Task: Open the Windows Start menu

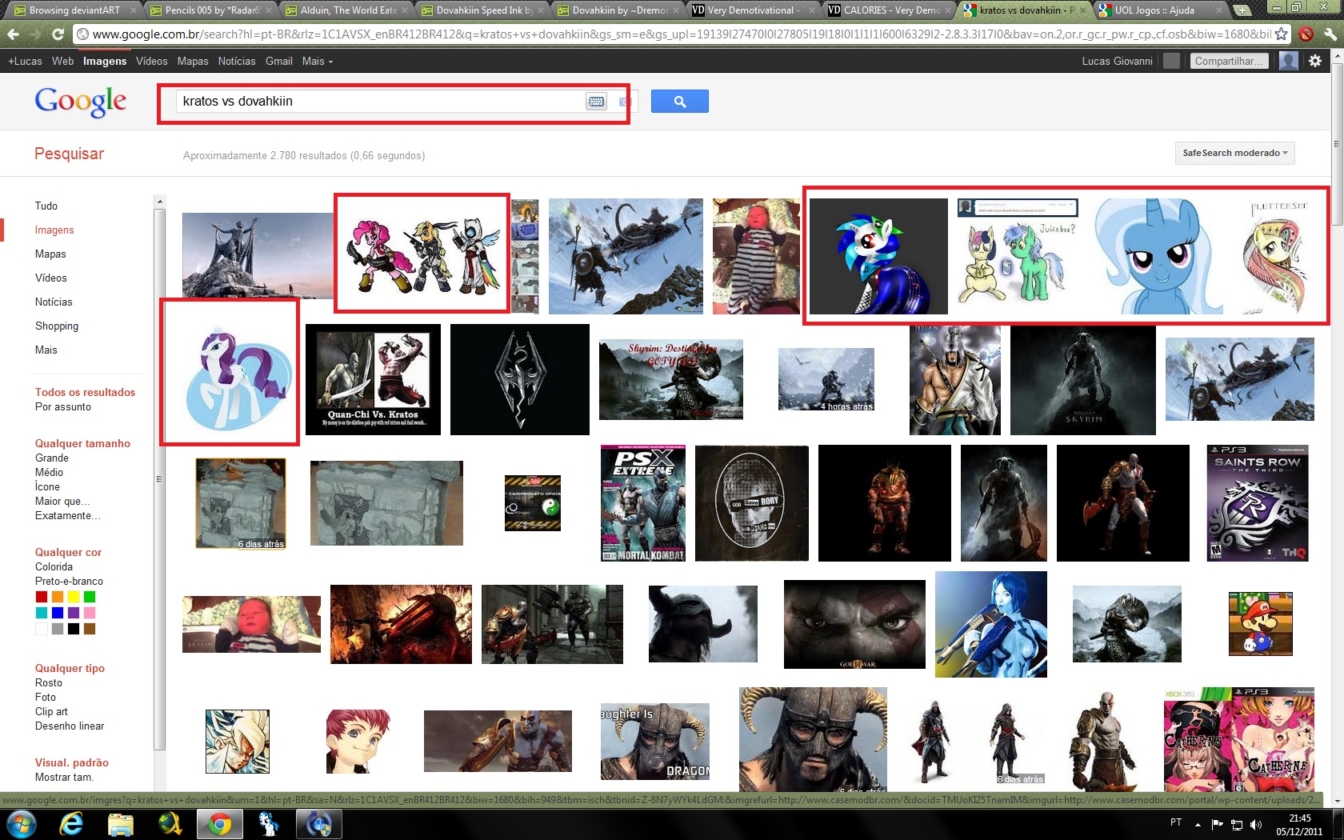Action: [x=20, y=824]
